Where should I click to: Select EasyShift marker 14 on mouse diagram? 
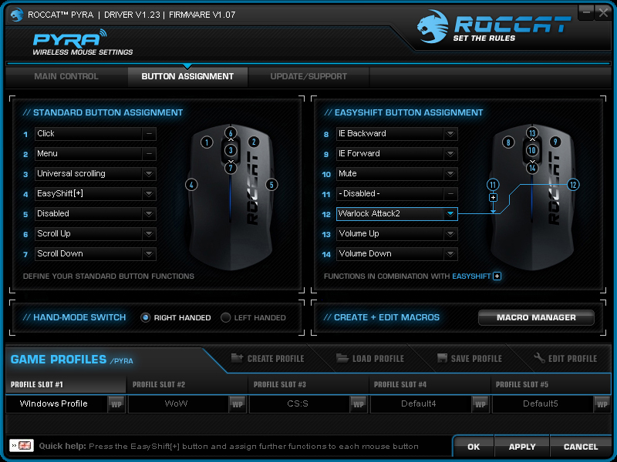[x=532, y=168]
